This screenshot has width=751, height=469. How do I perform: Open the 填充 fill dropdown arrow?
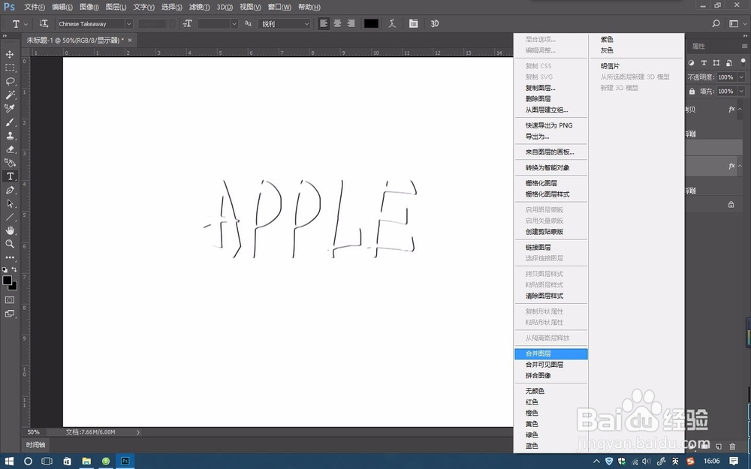click(741, 91)
